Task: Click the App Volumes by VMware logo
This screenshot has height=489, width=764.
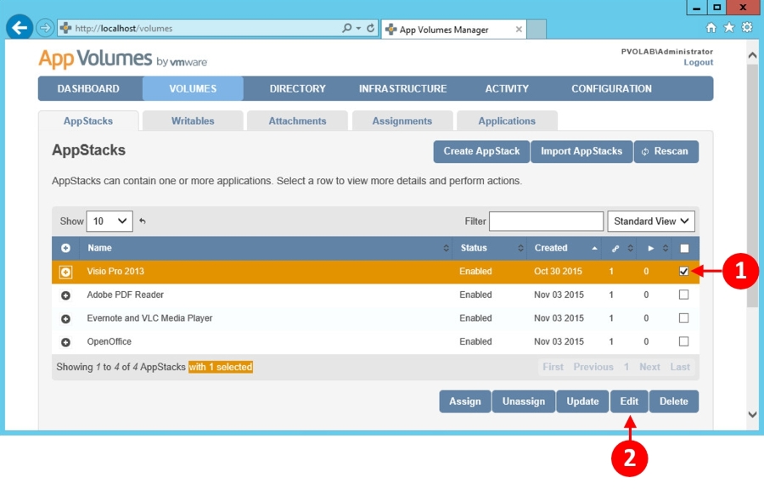Action: (123, 59)
